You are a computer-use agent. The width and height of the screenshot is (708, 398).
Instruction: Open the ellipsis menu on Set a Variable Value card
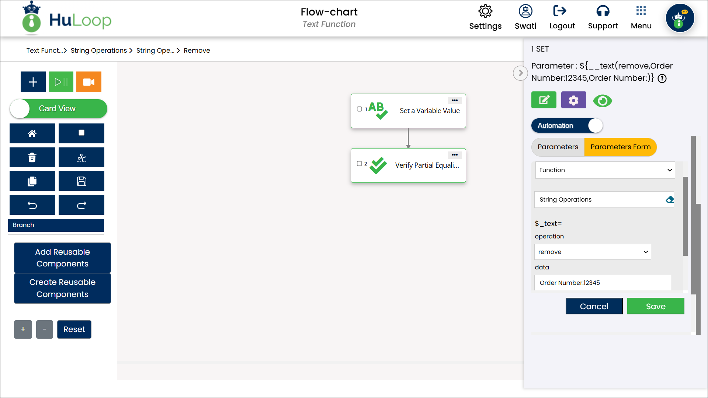point(455,100)
